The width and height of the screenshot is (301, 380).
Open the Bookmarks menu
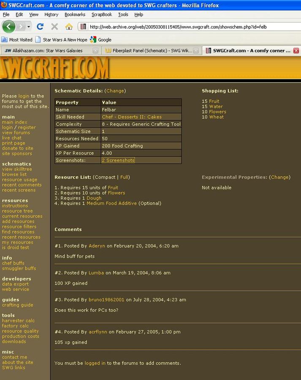tap(75, 14)
